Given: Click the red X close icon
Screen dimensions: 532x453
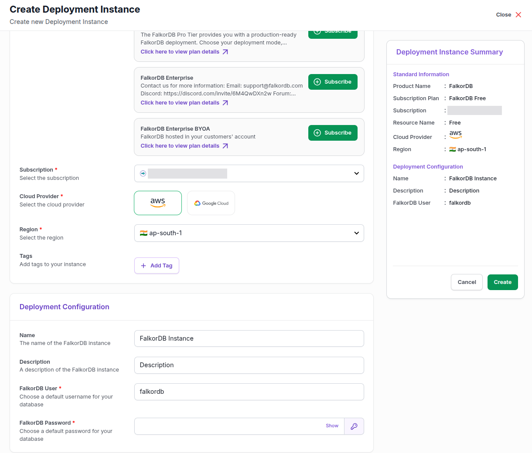Looking at the screenshot, I should click(518, 15).
